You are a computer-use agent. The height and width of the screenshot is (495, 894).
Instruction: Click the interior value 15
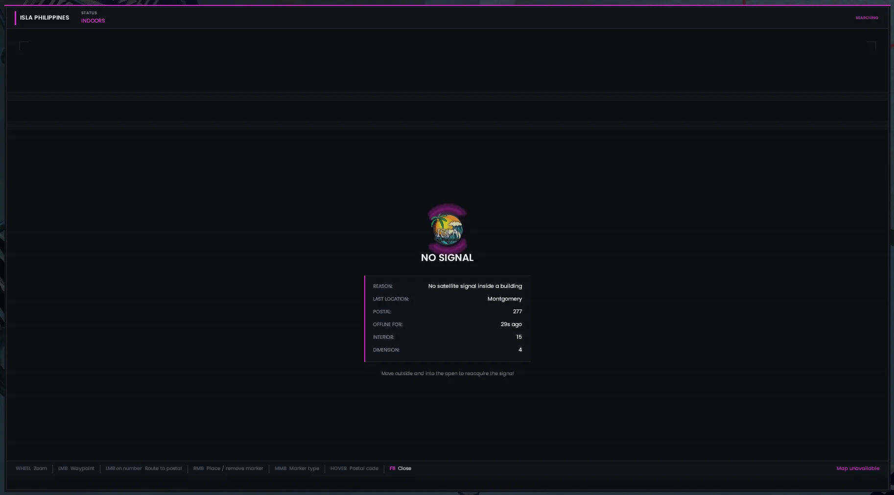pyautogui.click(x=519, y=337)
